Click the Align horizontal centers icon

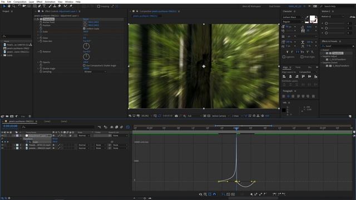[290, 77]
